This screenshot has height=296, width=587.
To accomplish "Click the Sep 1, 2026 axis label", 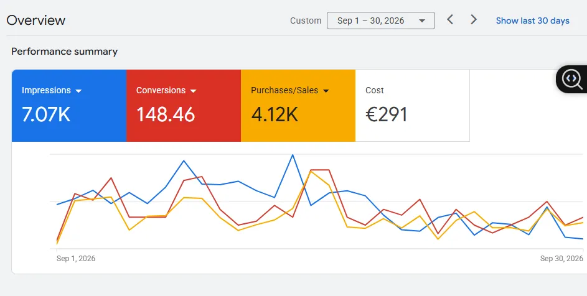I will click(76, 259).
